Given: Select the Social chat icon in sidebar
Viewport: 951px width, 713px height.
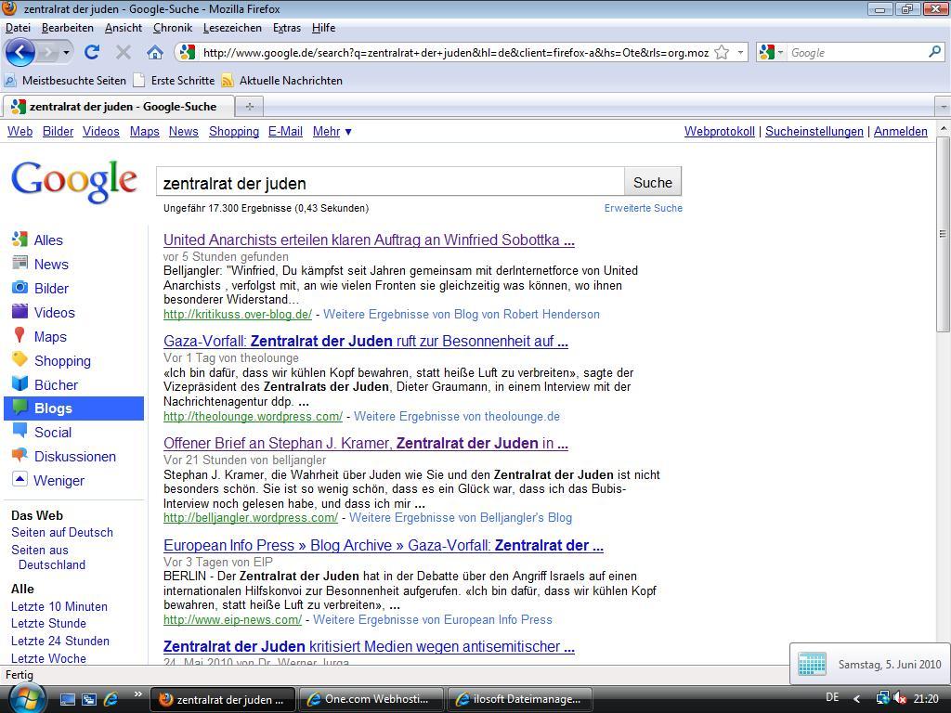Looking at the screenshot, I should (20, 431).
